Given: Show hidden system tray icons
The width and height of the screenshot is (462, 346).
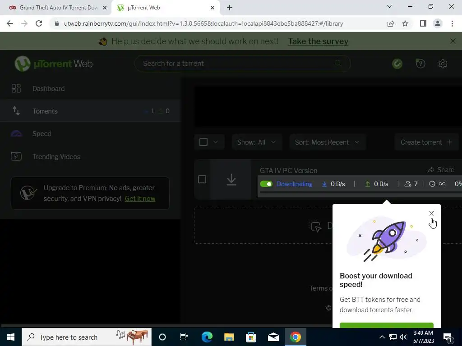Looking at the screenshot, I should (x=382, y=337).
